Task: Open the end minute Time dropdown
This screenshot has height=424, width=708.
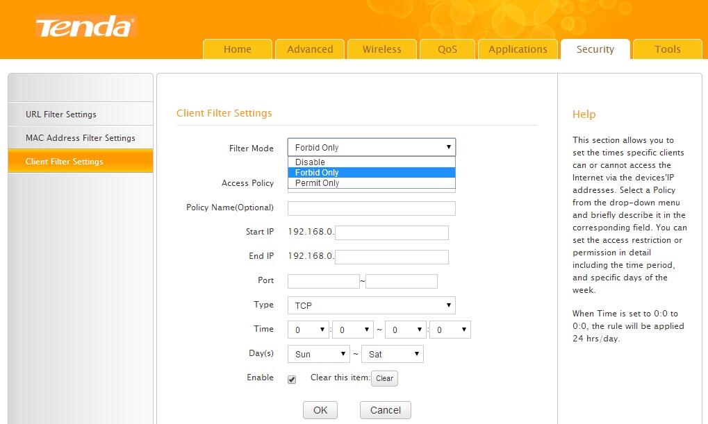Action: coord(450,330)
